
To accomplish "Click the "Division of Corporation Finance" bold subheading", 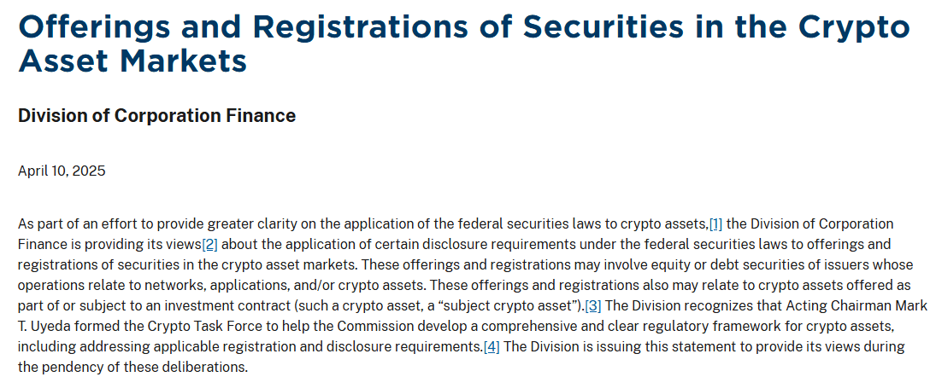I will pos(157,115).
